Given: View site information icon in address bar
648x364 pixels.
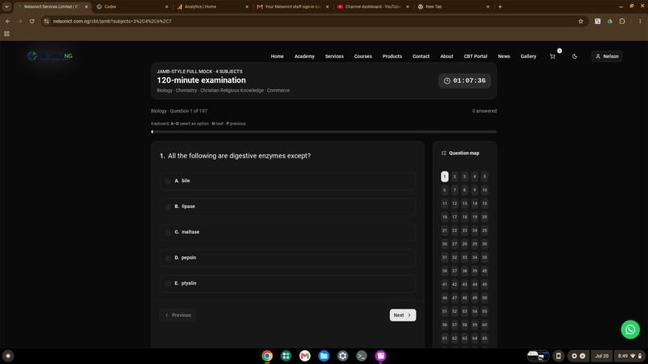Looking at the screenshot, I should click(47, 21).
